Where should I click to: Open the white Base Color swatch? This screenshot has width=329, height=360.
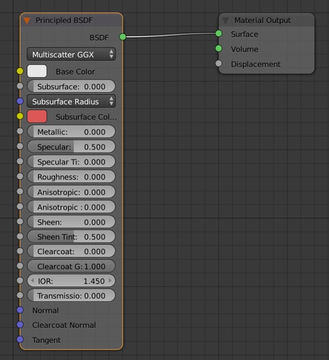[37, 71]
